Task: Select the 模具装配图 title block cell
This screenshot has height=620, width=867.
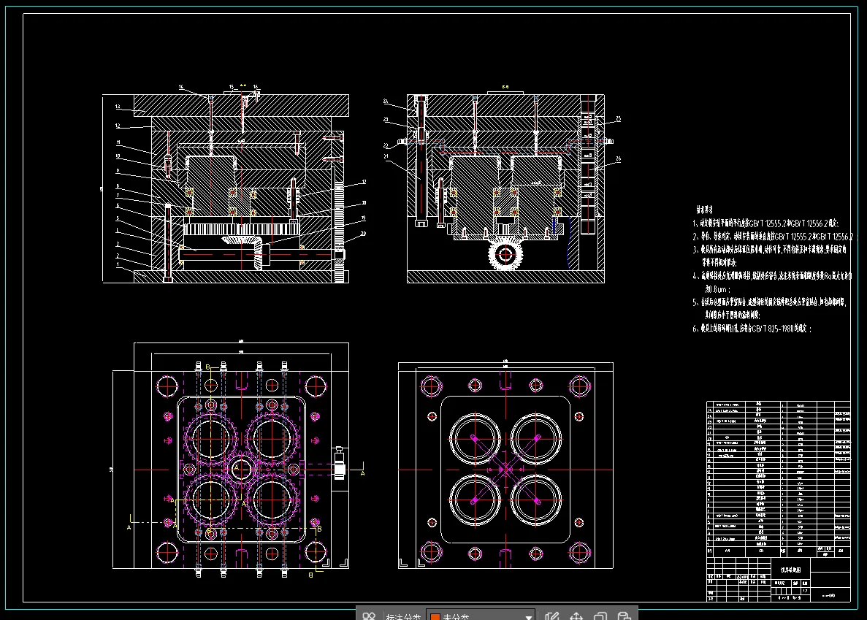Action: tap(790, 569)
